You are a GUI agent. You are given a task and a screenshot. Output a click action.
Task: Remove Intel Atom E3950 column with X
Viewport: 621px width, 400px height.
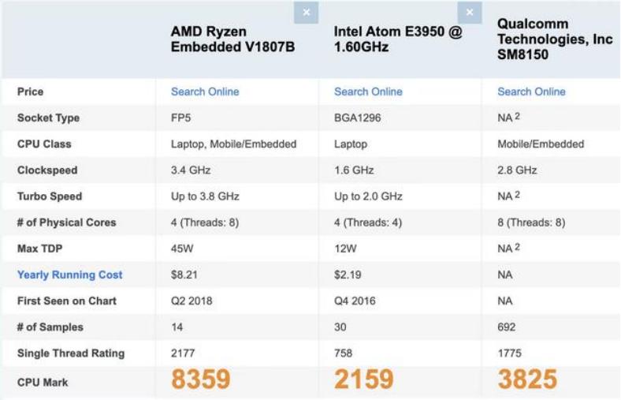pyautogui.click(x=469, y=13)
